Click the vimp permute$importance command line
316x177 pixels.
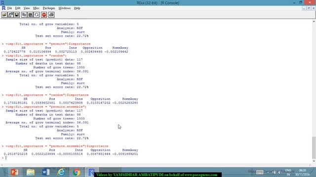(48, 44)
